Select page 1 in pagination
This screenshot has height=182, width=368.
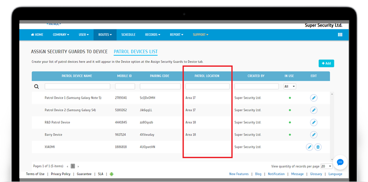(73, 166)
